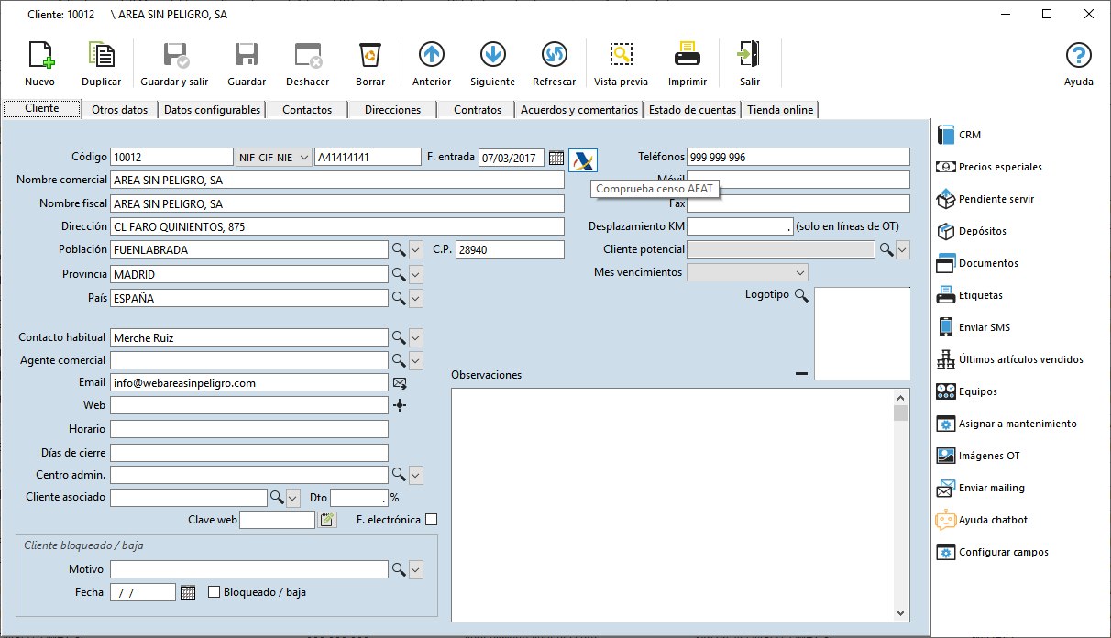The image size is (1111, 638).
Task: Open the web link icon beside Web field
Action: 399,405
